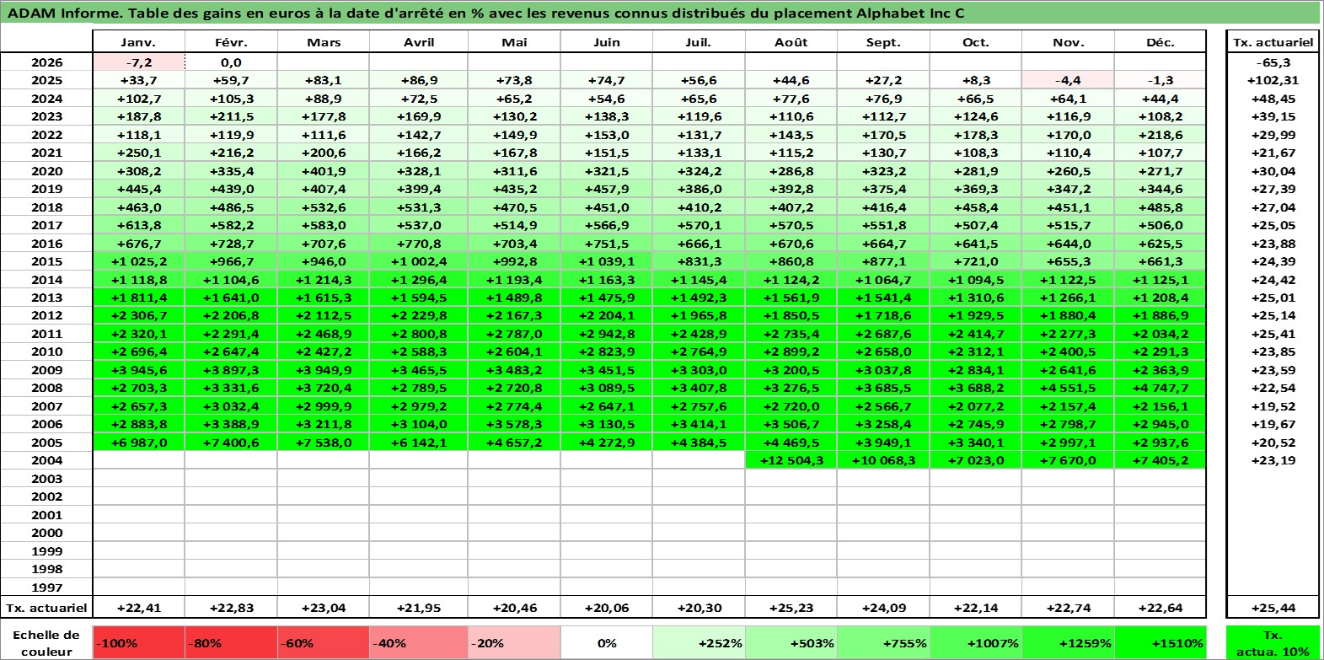Viewport: 1324px width, 660px height.
Task: Select the "-7,2" cell for January 2026
Action: (138, 62)
